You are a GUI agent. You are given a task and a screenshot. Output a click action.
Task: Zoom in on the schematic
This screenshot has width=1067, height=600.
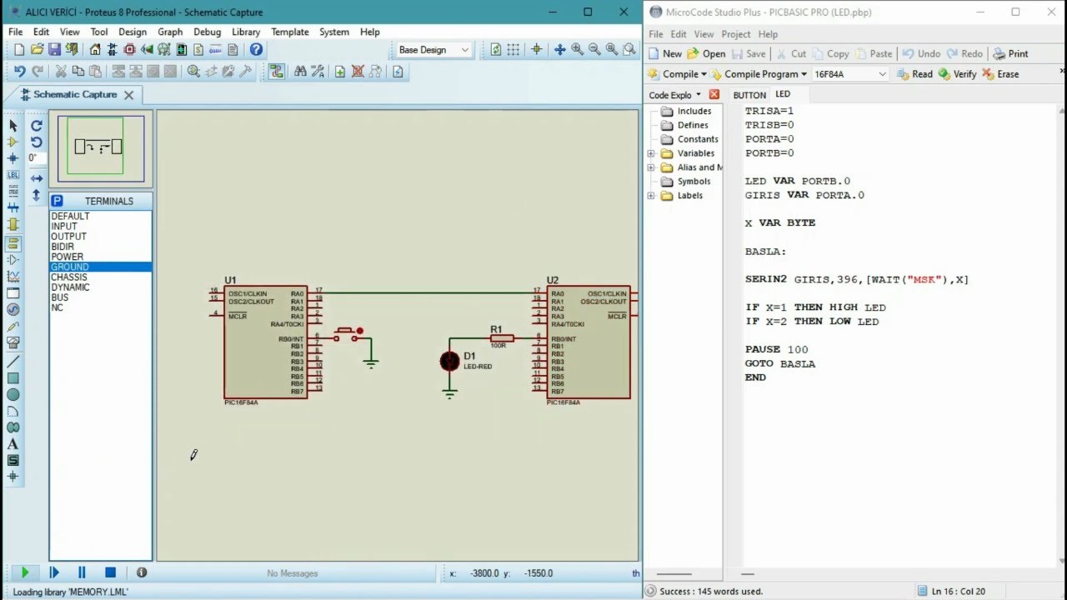click(x=578, y=50)
